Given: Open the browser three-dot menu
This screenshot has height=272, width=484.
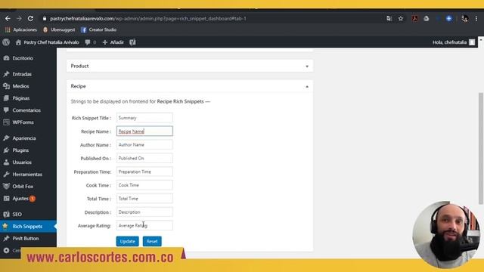Looking at the screenshot, I should (x=476, y=18).
